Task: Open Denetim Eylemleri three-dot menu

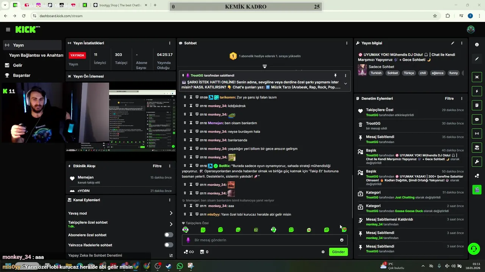Action: pyautogui.click(x=462, y=99)
